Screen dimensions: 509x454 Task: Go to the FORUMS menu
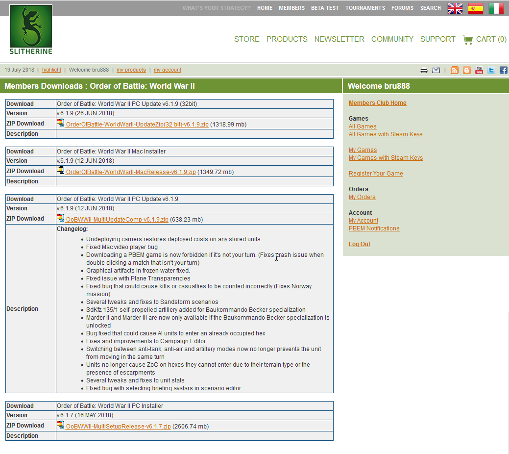[x=402, y=8]
